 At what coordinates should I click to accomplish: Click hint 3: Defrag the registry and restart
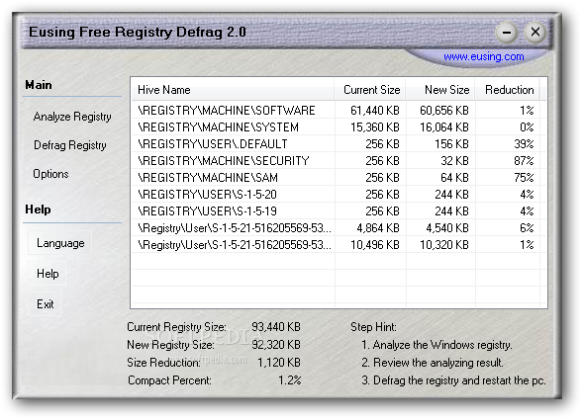click(453, 380)
